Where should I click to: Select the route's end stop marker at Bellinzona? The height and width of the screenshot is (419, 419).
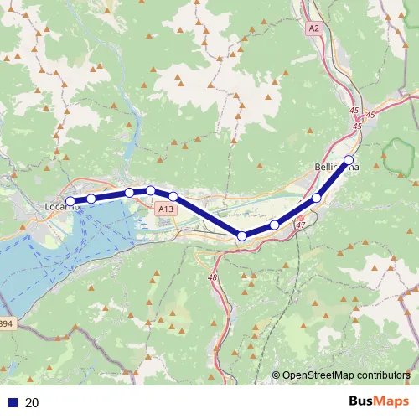click(349, 160)
